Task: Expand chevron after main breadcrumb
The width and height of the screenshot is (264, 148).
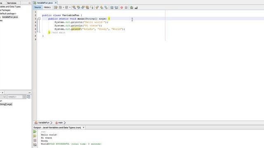Action: (x=65, y=123)
